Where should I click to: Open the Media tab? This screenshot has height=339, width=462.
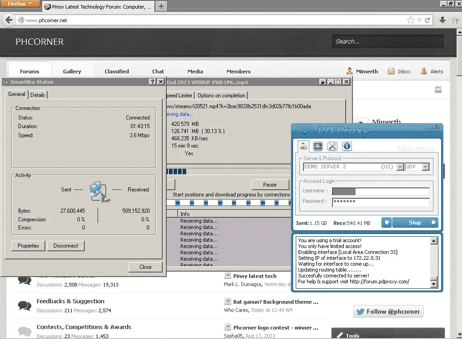[195, 71]
